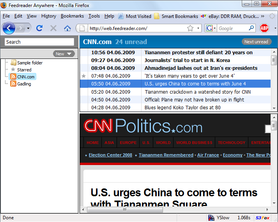Image resolution: width=278 pixels, height=222 pixels.
Task: Click the CNN.com RSS feed icon
Action: 13,77
